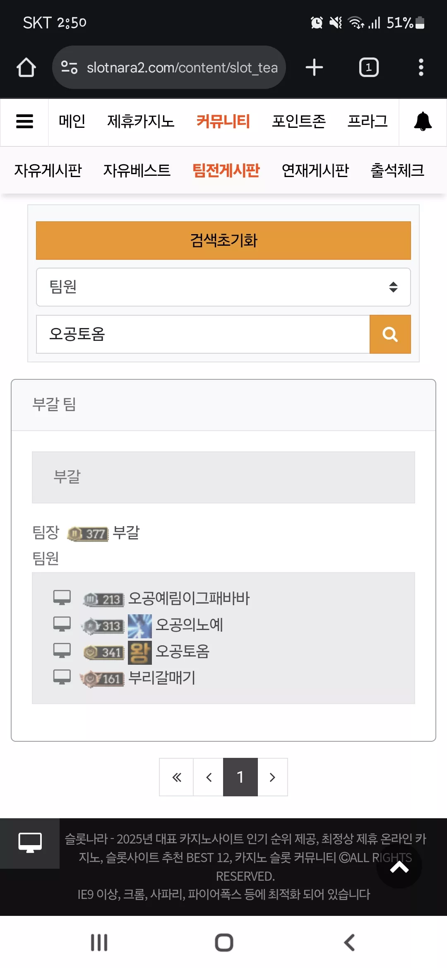The width and height of the screenshot is (447, 968).
Task: Tap the browser home icon
Action: click(x=26, y=67)
